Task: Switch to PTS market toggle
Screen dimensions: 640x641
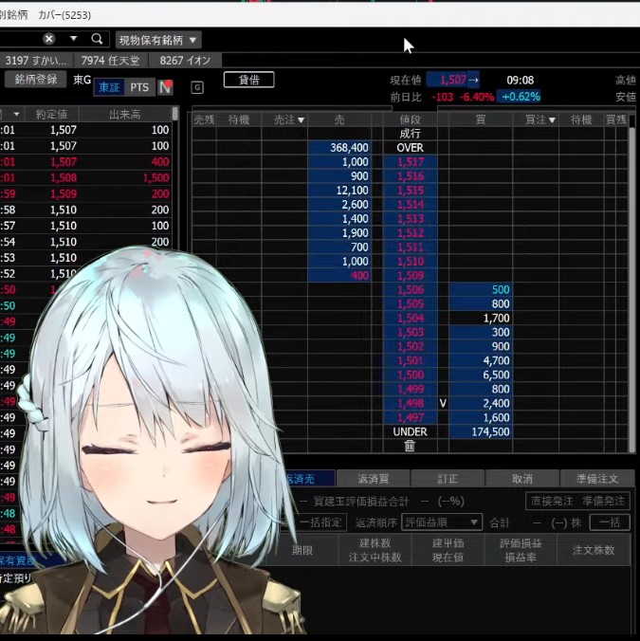Action: point(139,87)
